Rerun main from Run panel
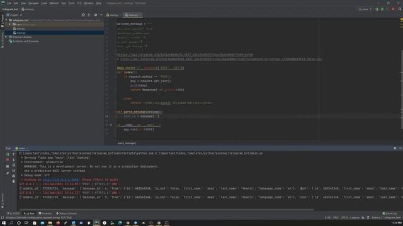 click(x=8, y=154)
